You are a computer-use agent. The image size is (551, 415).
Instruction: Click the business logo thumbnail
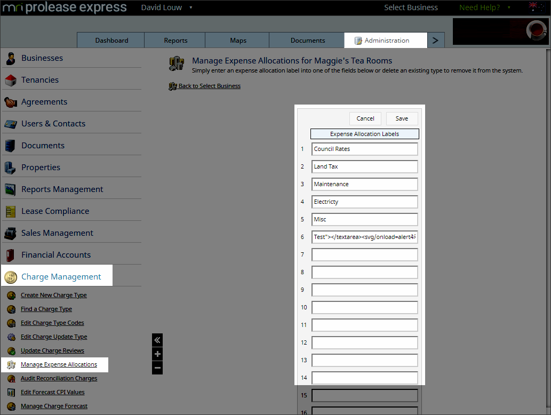pos(501,31)
